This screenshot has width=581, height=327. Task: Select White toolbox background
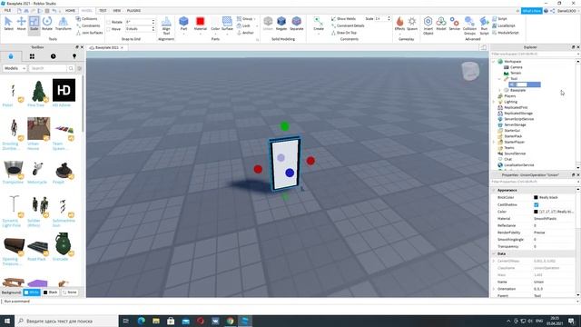click(32, 292)
